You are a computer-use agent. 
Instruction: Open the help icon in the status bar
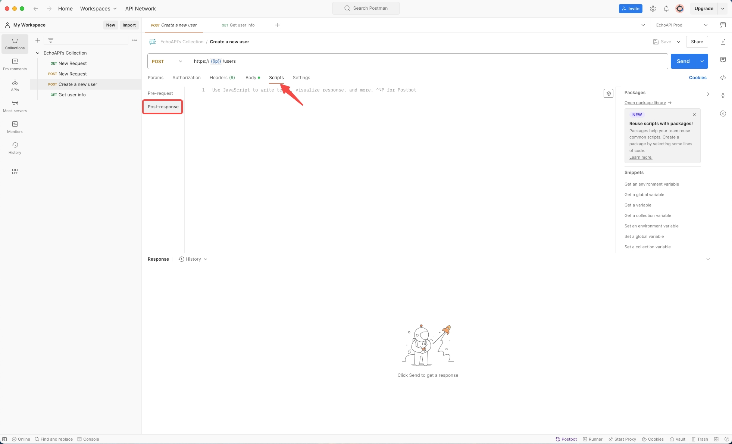(726, 439)
